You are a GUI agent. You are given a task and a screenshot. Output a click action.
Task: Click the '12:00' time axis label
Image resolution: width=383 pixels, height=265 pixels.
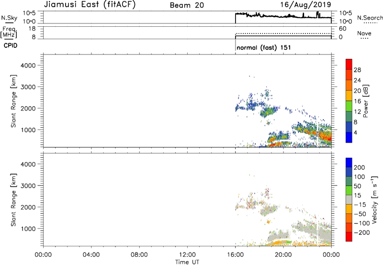(187, 255)
